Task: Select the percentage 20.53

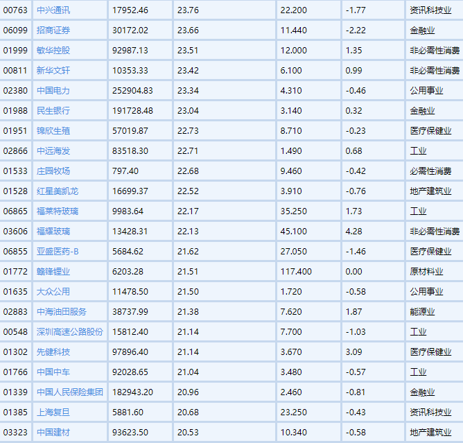Action: (188, 432)
